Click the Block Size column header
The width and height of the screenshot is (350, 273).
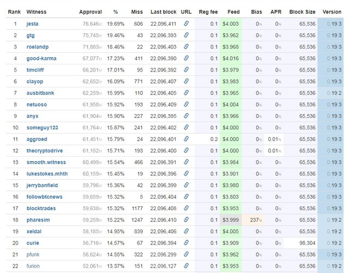pos(302,11)
